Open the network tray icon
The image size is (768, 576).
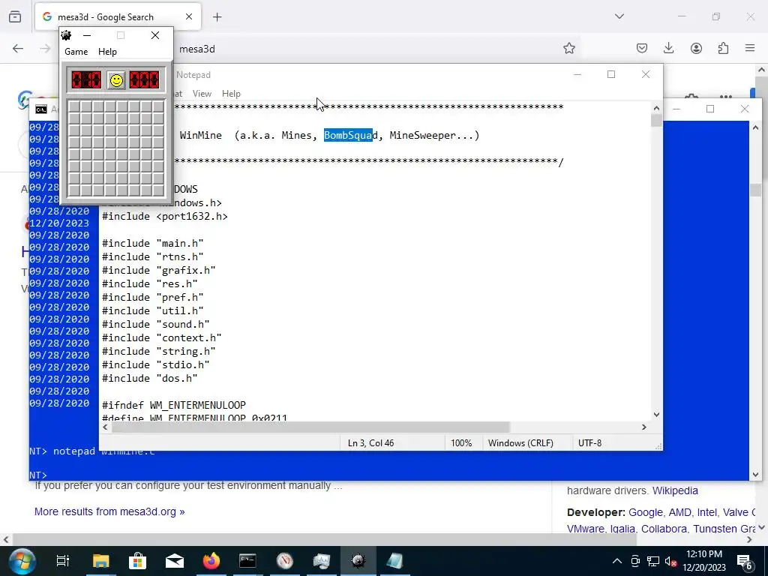pos(653,561)
